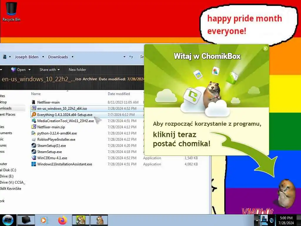Click the 8/11/2023 11:05 AM date cell
The width and height of the screenshot is (301, 226).
(x=123, y=102)
